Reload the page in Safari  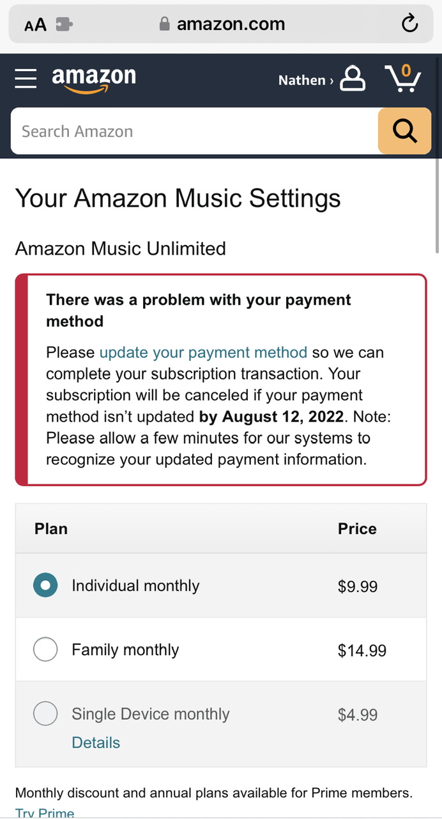click(409, 24)
